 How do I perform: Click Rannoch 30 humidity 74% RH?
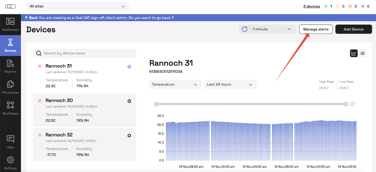pos(83,120)
